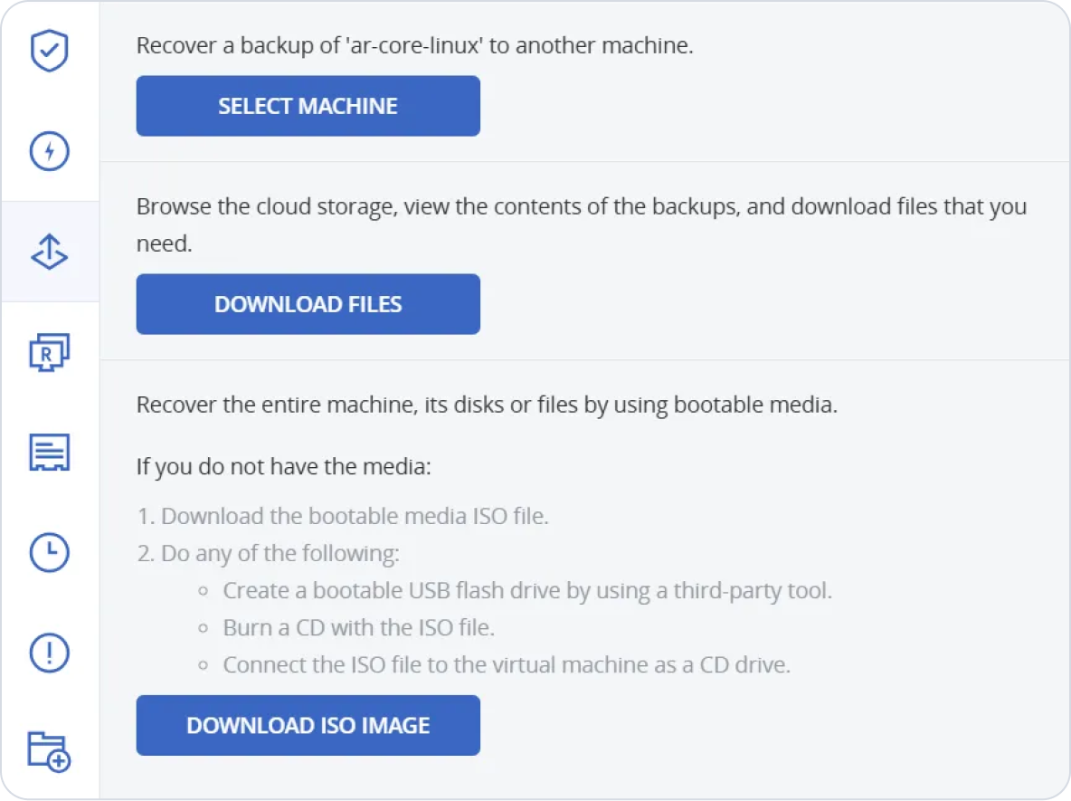Click the 'Burn a CD with the ISO file' bullet
This screenshot has height=801, width=1071.
pos(358,627)
